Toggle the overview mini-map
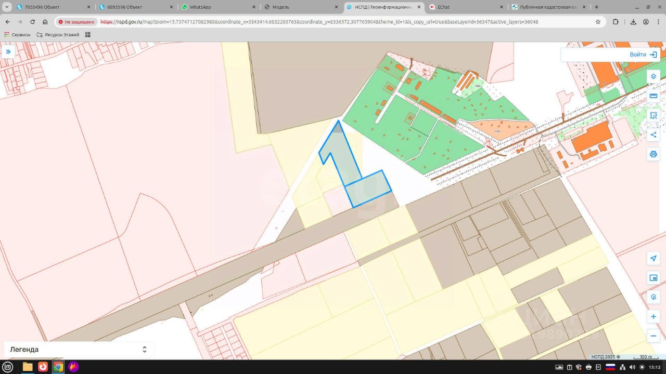The height and width of the screenshot is (374, 666). click(654, 278)
